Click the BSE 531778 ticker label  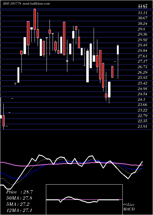point(12,4)
